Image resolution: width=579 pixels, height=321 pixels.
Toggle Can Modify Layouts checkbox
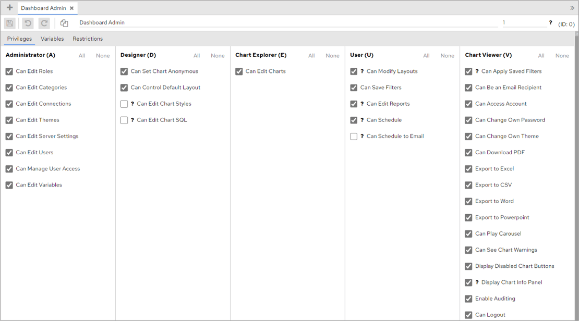(x=354, y=71)
